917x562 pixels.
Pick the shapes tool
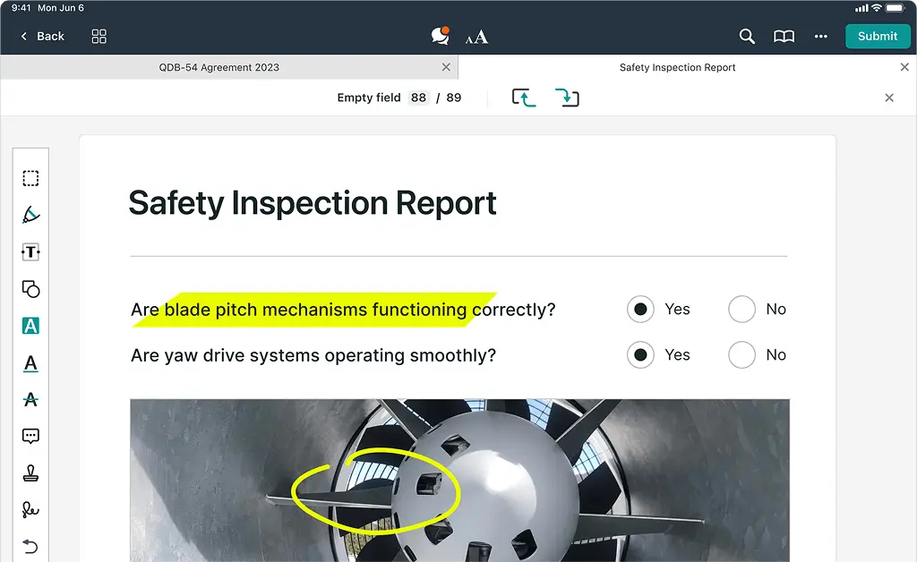[30, 289]
